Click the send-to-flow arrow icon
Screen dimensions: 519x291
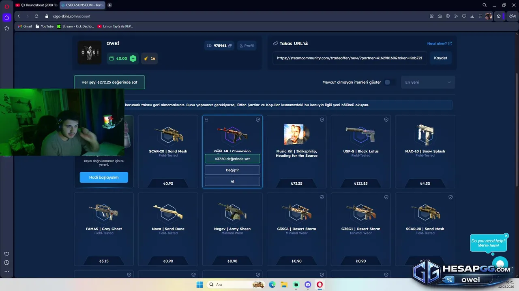click(456, 16)
